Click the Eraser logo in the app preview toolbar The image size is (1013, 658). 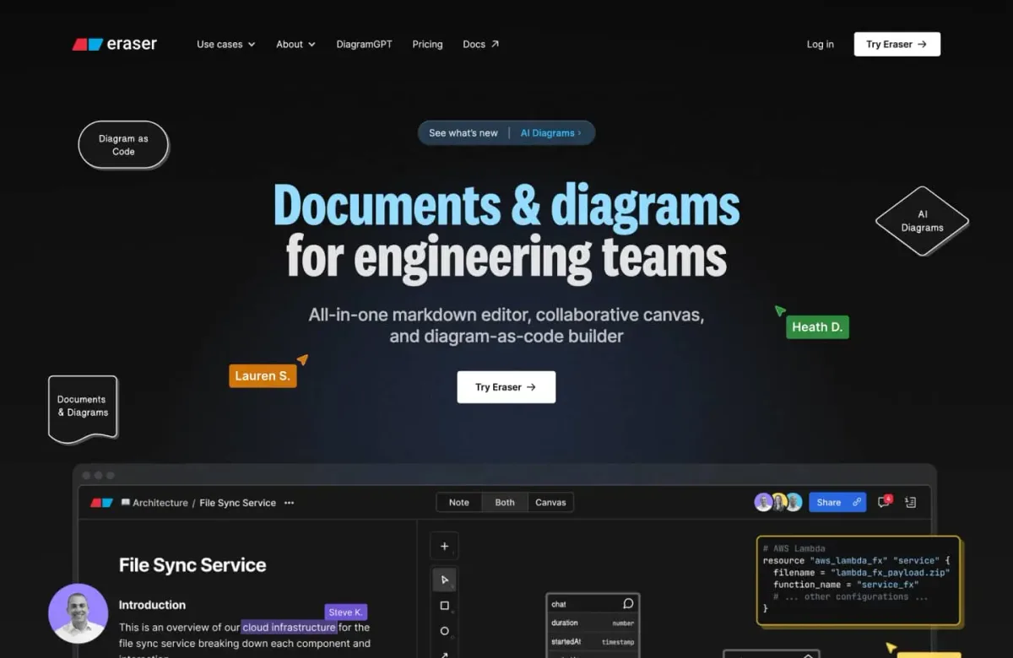click(101, 503)
